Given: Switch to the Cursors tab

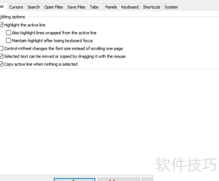Looking at the screenshot, I should point(16,7).
